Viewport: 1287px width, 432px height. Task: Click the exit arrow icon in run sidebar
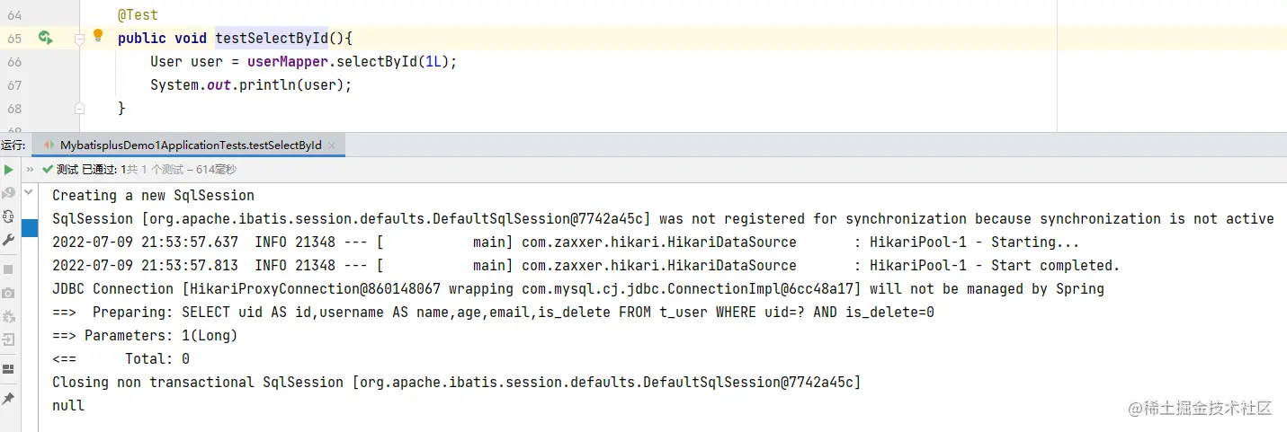pos(8,339)
